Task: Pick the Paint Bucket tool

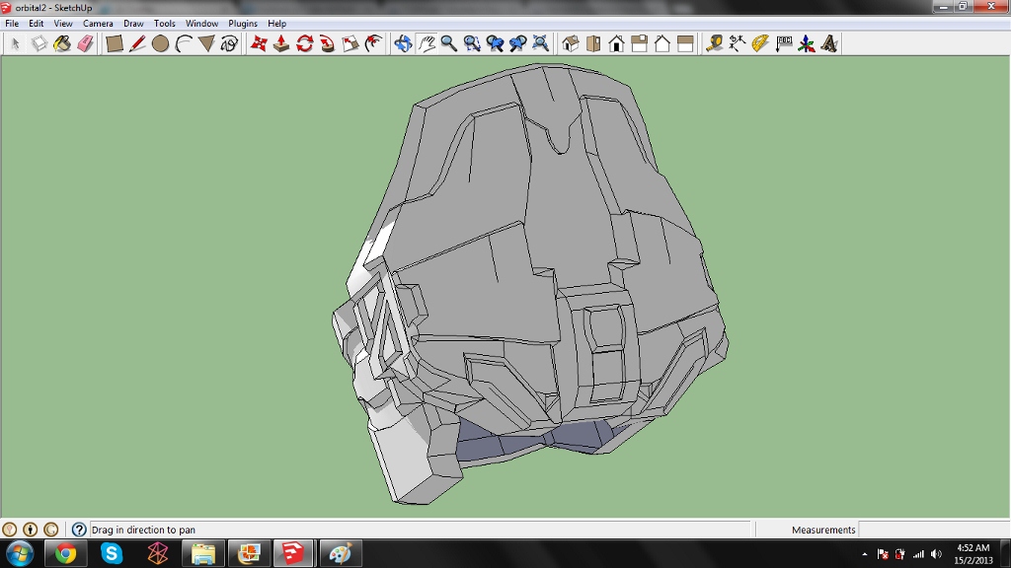Action: coord(62,43)
